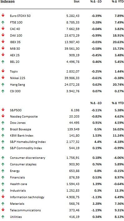This screenshot has width=124, height=221.
Task: Click the Indexen table heading
Action: tap(7, 2)
